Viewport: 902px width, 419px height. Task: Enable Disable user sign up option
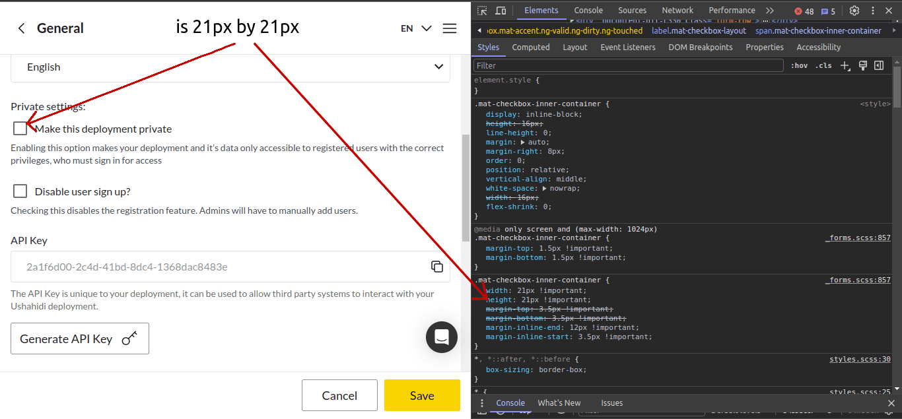(x=20, y=191)
